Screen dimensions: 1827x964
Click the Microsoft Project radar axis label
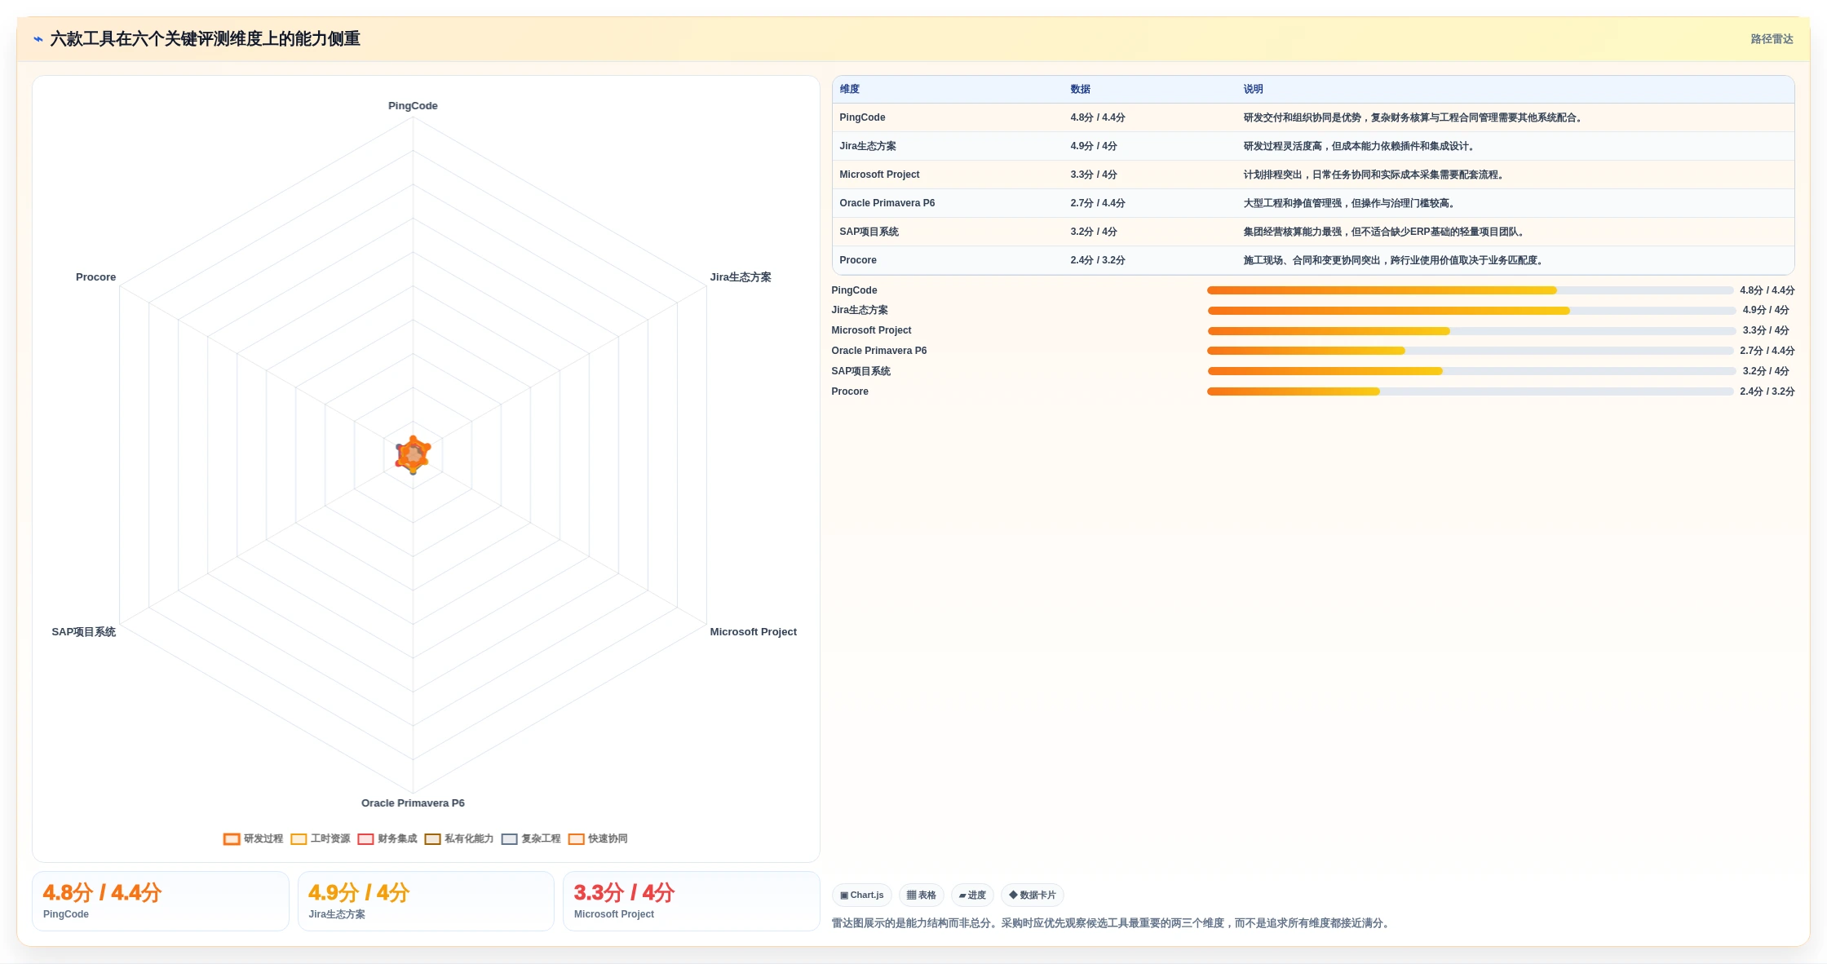[753, 632]
